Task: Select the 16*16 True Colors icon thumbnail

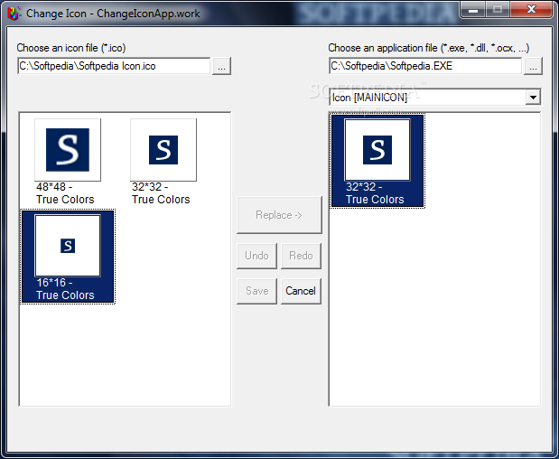Action: click(68, 246)
